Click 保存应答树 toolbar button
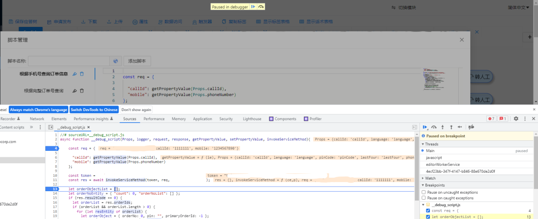This screenshot has width=538, height=219. (x=23, y=21)
